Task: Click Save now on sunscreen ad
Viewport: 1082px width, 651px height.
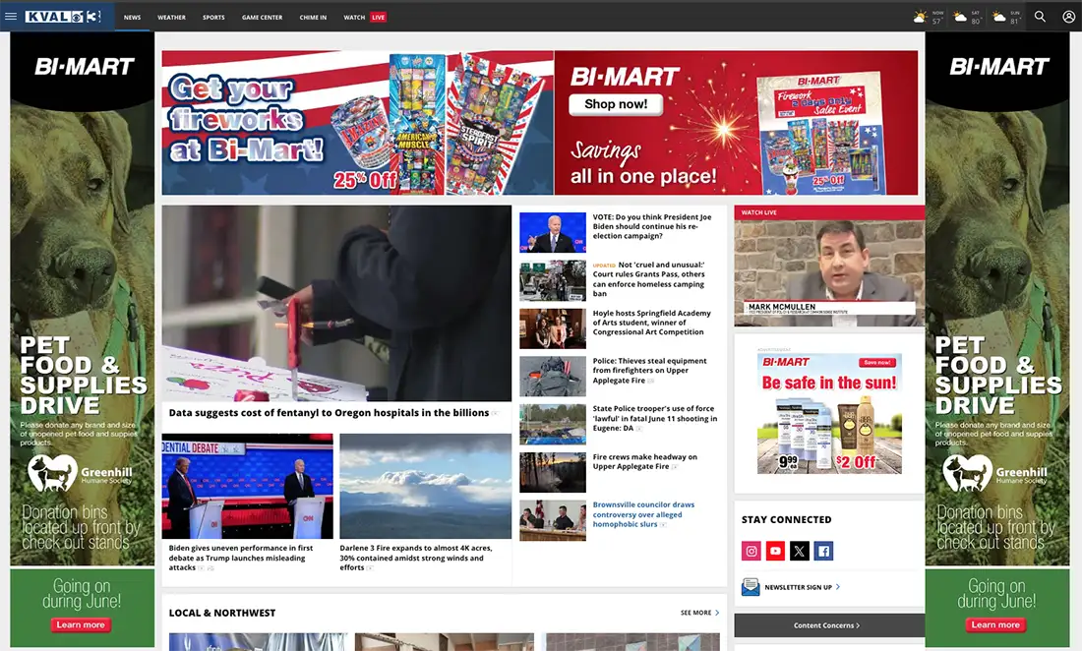Action: pos(877,362)
